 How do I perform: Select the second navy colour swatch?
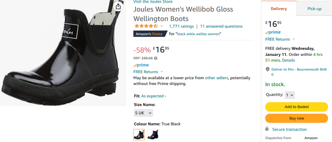click(x=153, y=135)
